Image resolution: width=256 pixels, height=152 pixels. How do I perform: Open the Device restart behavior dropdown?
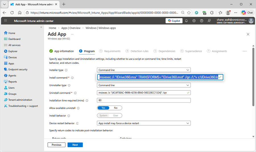tap(144, 123)
